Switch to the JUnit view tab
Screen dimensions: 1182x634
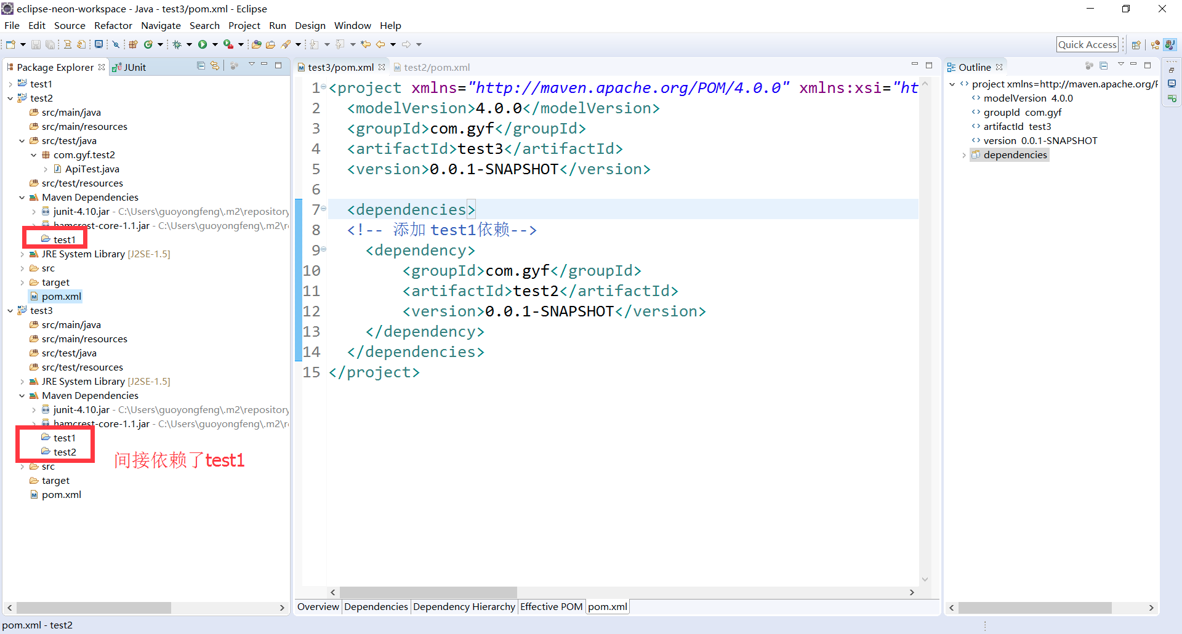click(x=129, y=67)
